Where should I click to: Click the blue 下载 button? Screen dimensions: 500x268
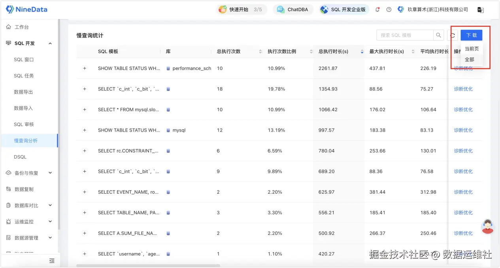(471, 35)
